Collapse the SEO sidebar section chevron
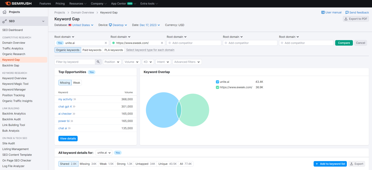Screen dimensions: 372x170 pos(43,21)
